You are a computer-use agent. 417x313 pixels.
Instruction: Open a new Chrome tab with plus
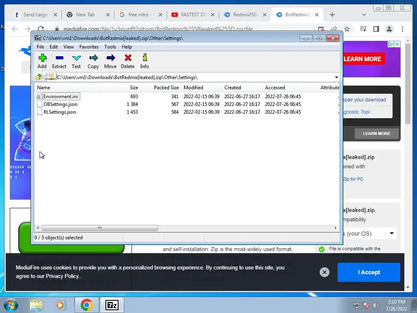click(x=332, y=15)
